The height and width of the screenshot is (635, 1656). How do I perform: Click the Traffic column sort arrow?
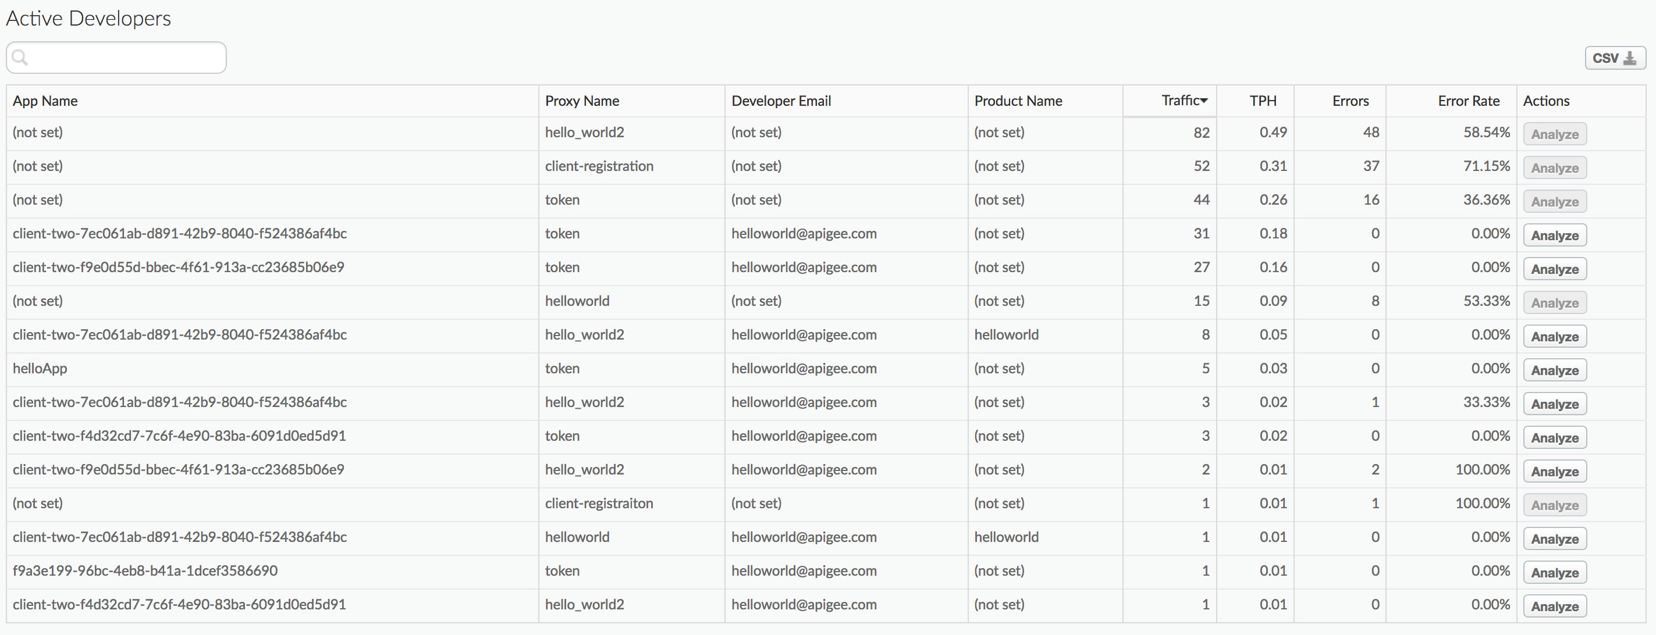tap(1204, 100)
